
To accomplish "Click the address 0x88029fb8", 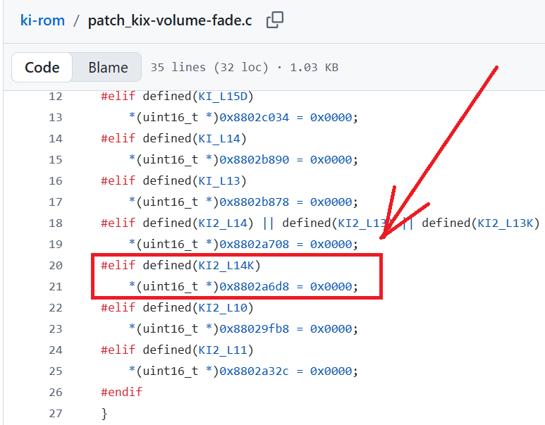I will 254,329.
